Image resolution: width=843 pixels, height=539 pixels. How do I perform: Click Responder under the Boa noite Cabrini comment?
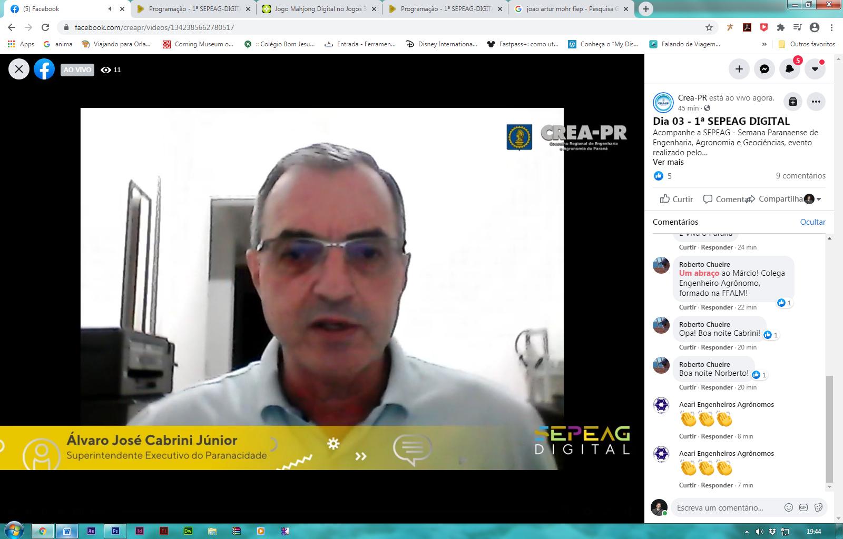[x=717, y=347]
